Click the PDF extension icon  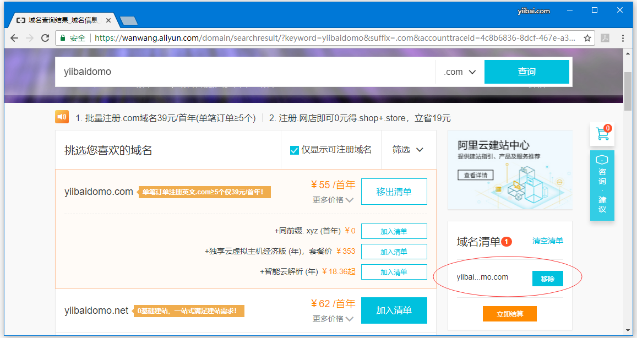(x=605, y=38)
